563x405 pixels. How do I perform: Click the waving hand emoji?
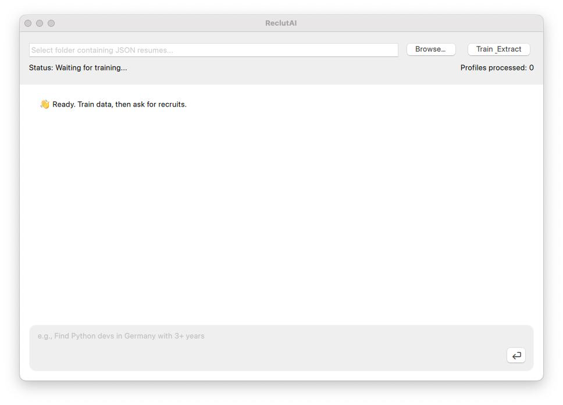tap(45, 104)
